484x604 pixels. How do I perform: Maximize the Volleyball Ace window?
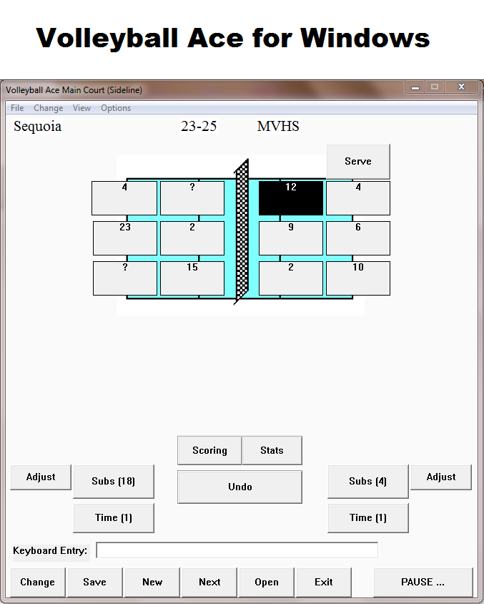tap(435, 87)
